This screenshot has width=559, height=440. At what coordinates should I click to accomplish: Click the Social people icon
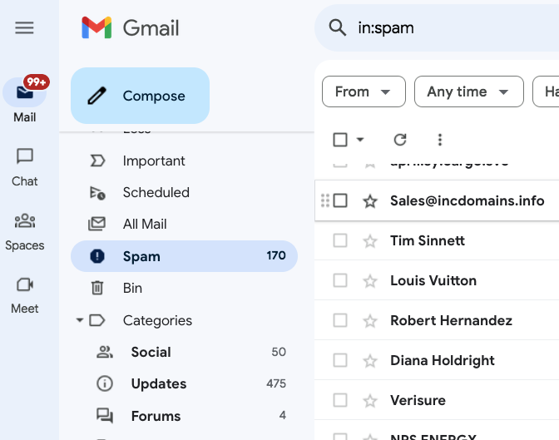105,352
